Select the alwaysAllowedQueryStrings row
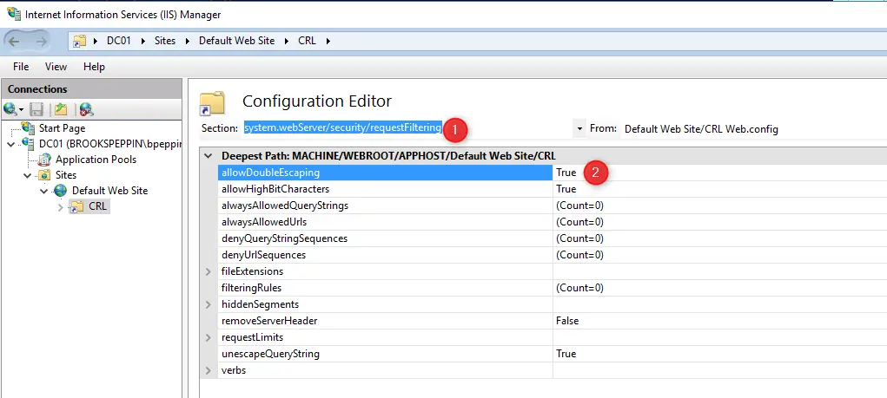The width and height of the screenshot is (887, 398). tap(553, 206)
